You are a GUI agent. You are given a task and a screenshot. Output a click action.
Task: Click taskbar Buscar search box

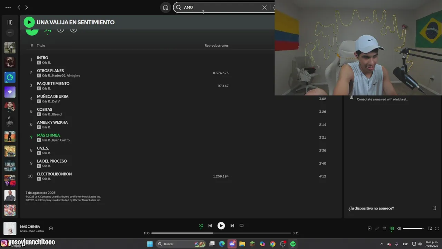coord(181,244)
